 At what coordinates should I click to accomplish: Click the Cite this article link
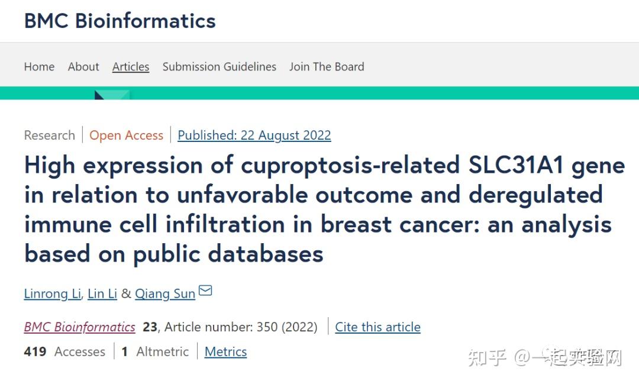[x=377, y=327]
